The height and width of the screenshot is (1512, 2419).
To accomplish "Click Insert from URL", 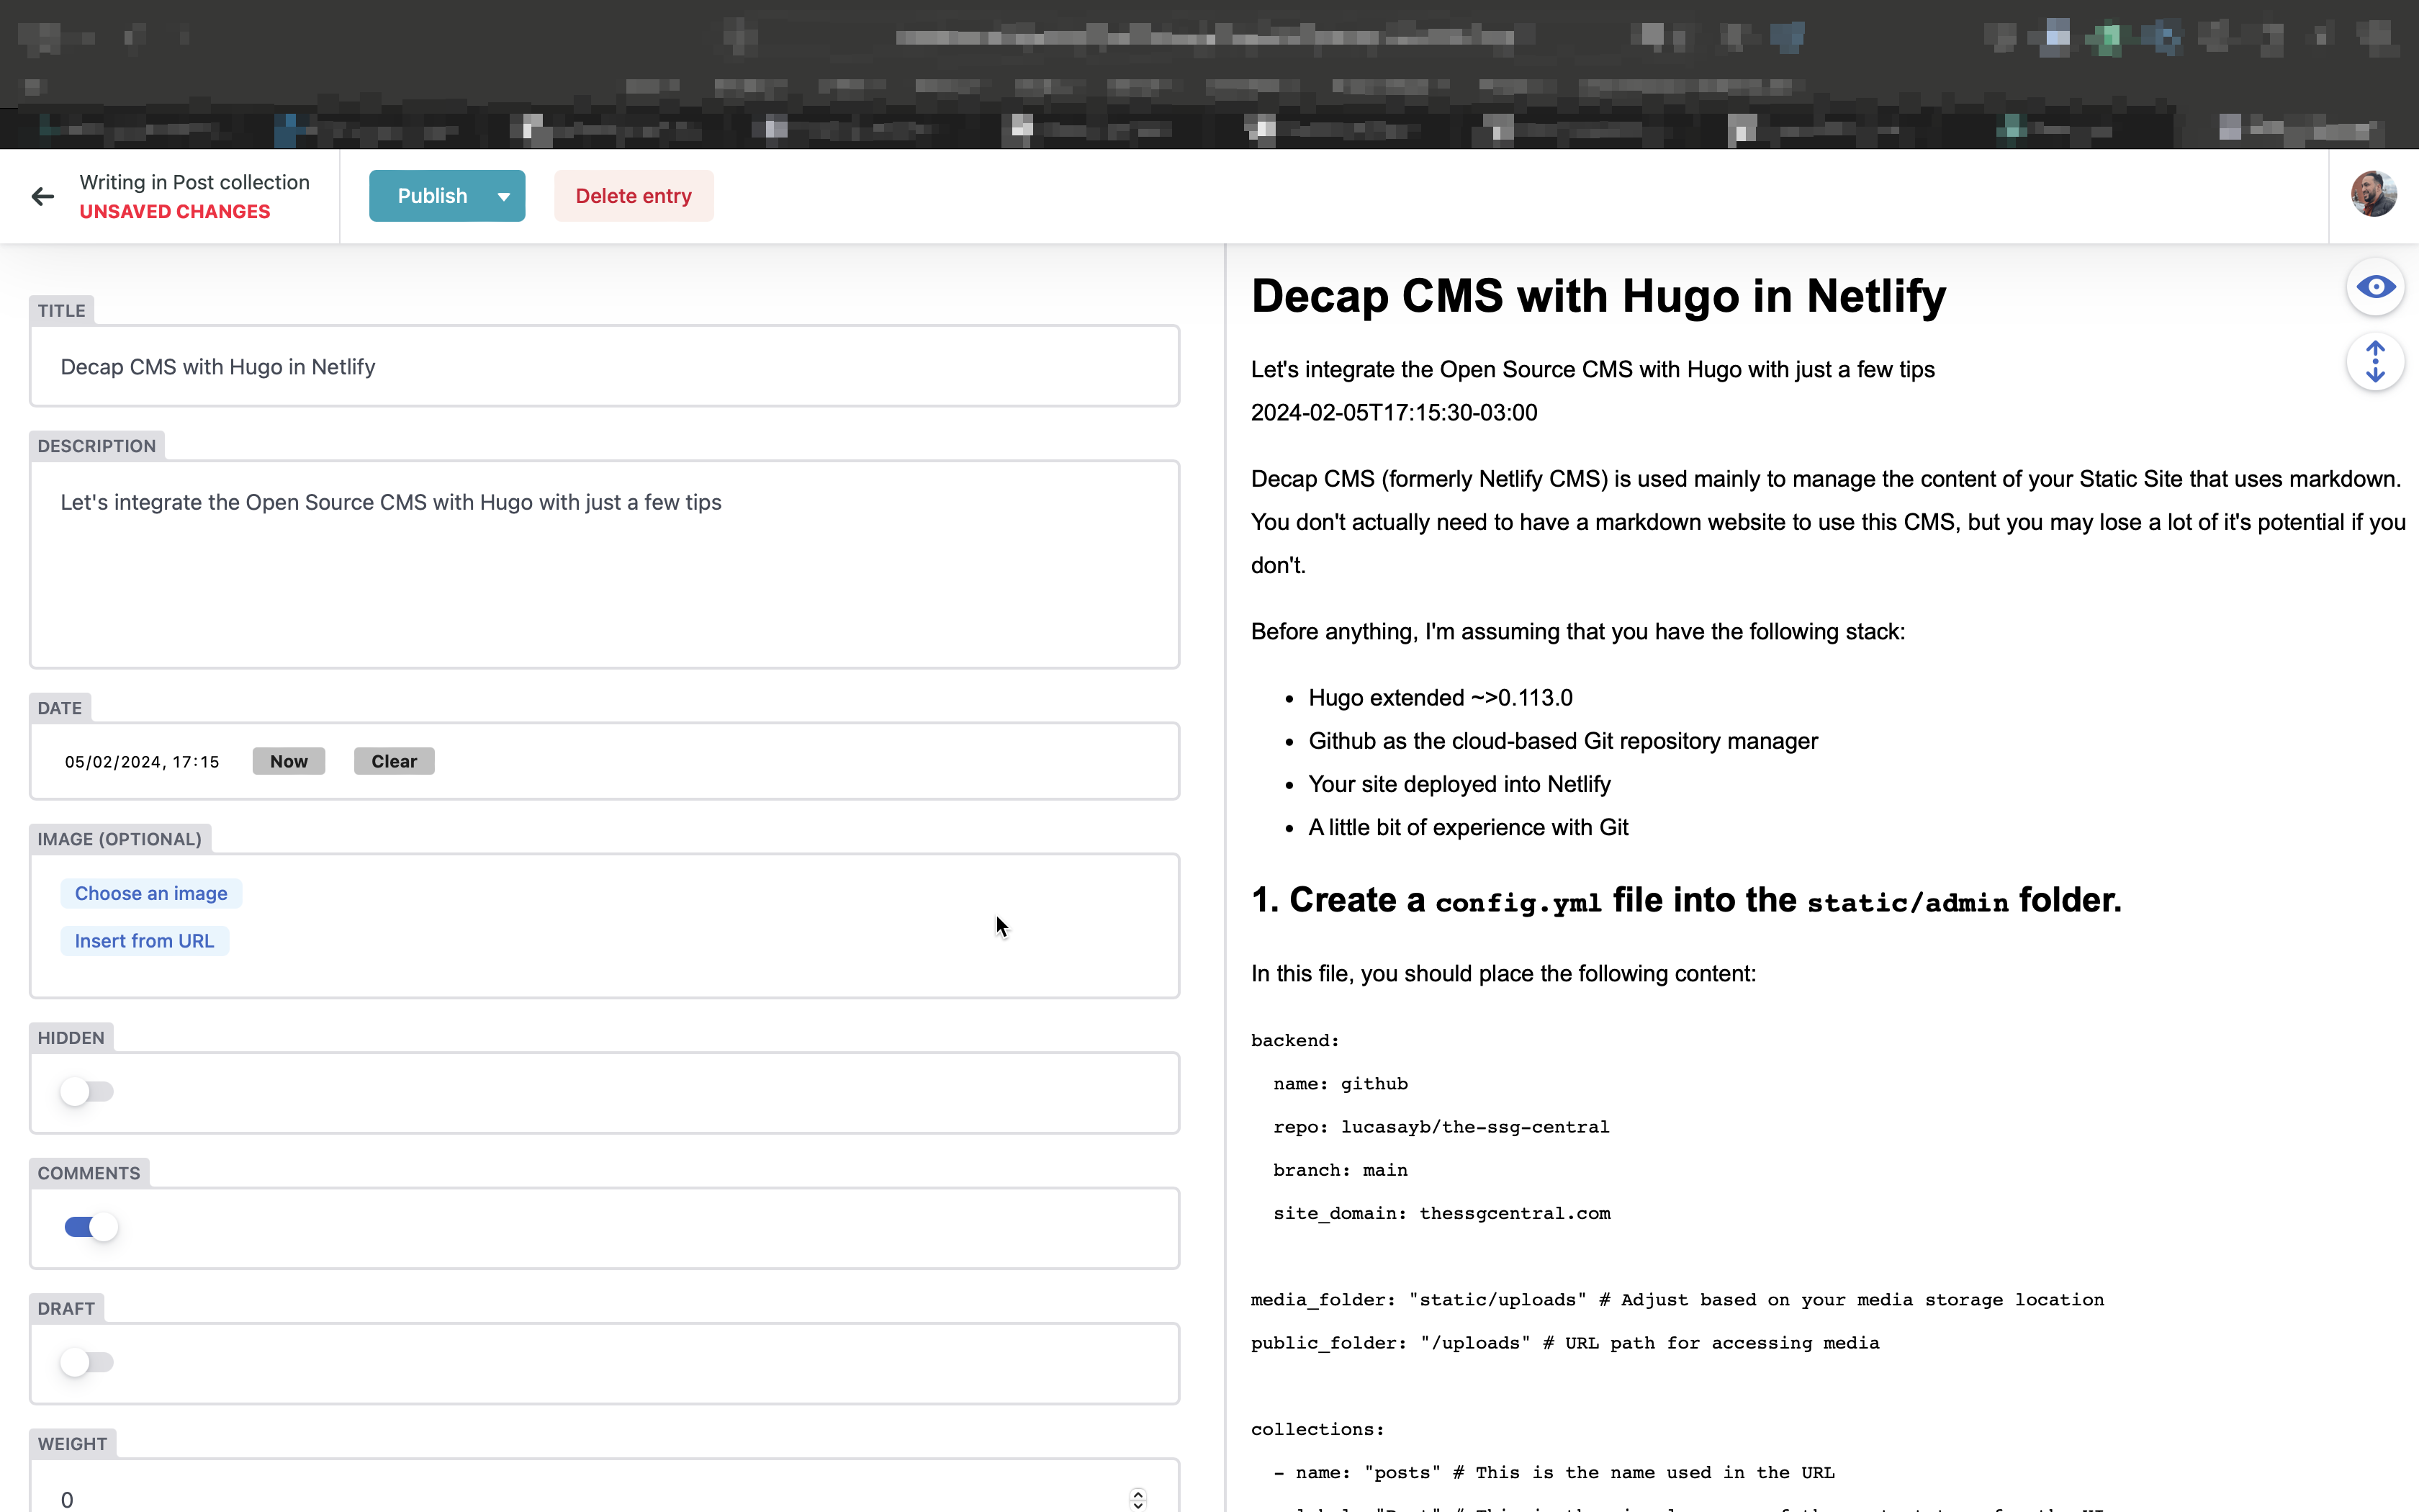I will coord(144,941).
